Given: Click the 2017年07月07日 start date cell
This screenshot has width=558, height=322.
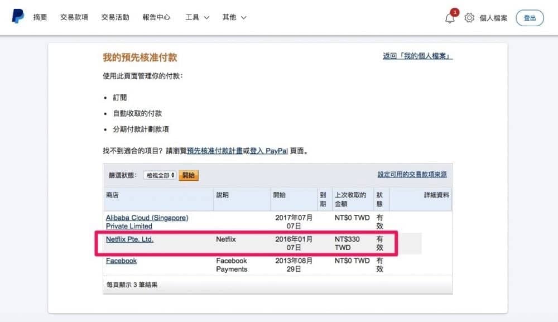Looking at the screenshot, I should [294, 222].
